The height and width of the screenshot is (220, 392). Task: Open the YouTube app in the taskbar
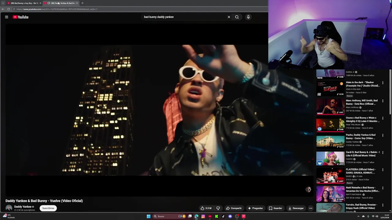210,216
